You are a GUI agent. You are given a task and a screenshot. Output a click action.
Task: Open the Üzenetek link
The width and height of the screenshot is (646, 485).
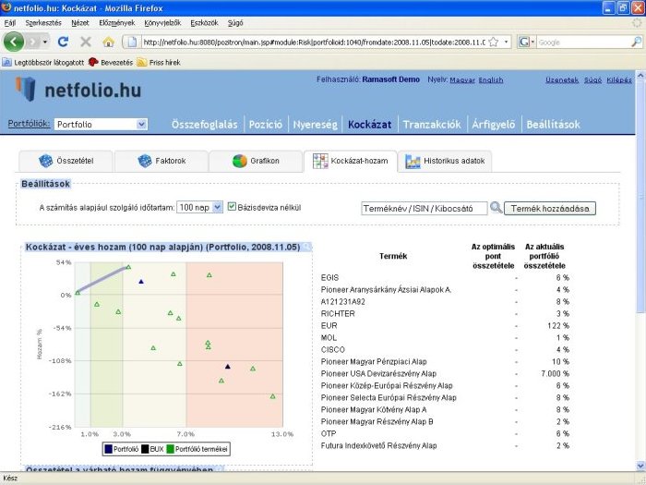(562, 79)
